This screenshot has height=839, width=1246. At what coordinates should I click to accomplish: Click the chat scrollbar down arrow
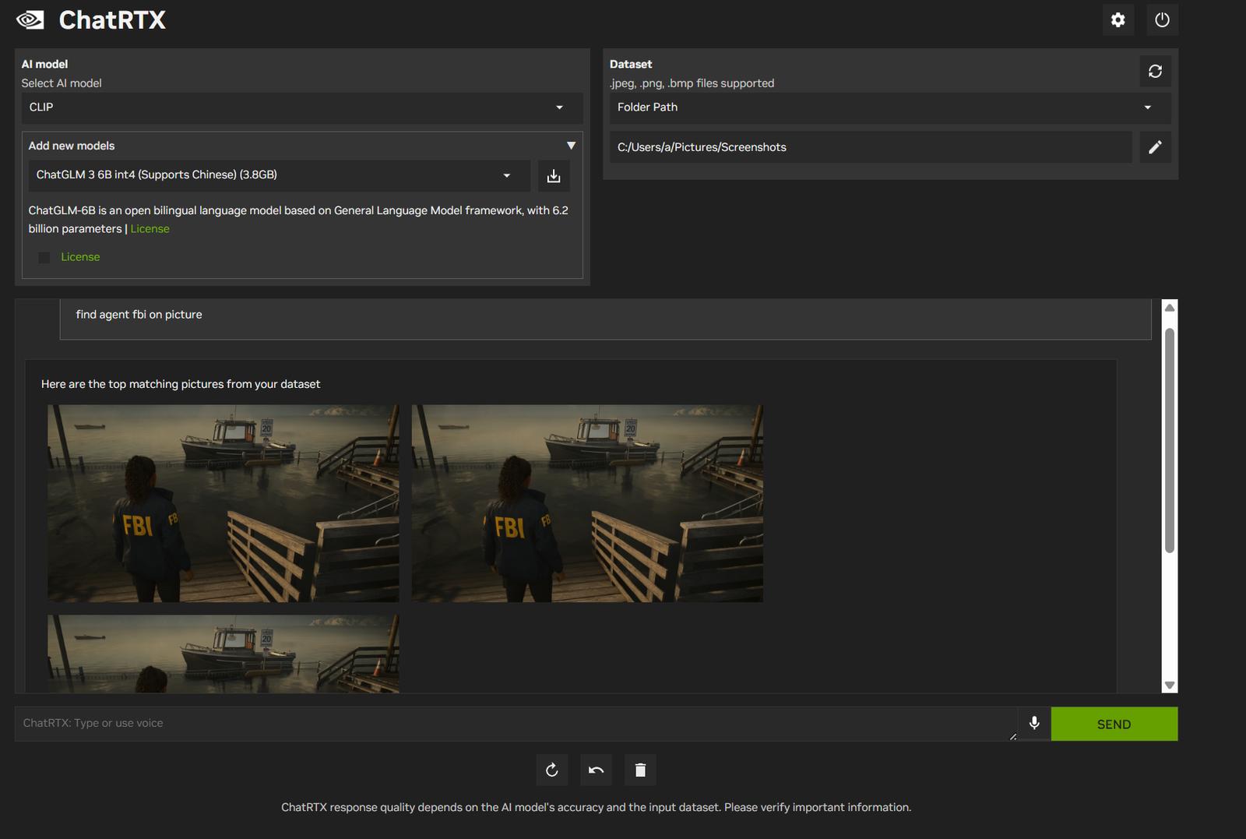(1169, 685)
